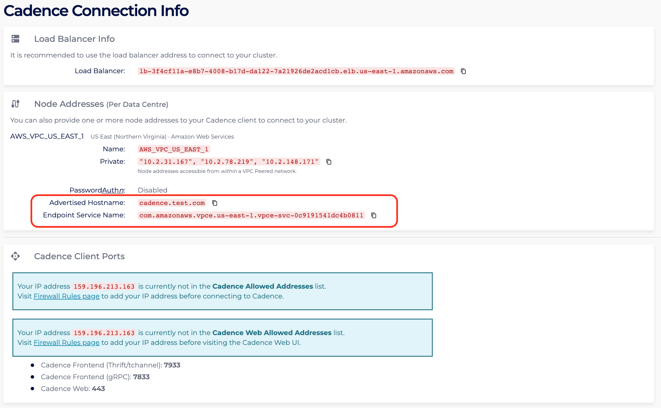The height and width of the screenshot is (408, 661).
Task: Click the private IP addresses code block
Action: [229, 162]
